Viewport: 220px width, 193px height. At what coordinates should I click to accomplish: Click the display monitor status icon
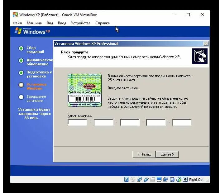click(159, 180)
